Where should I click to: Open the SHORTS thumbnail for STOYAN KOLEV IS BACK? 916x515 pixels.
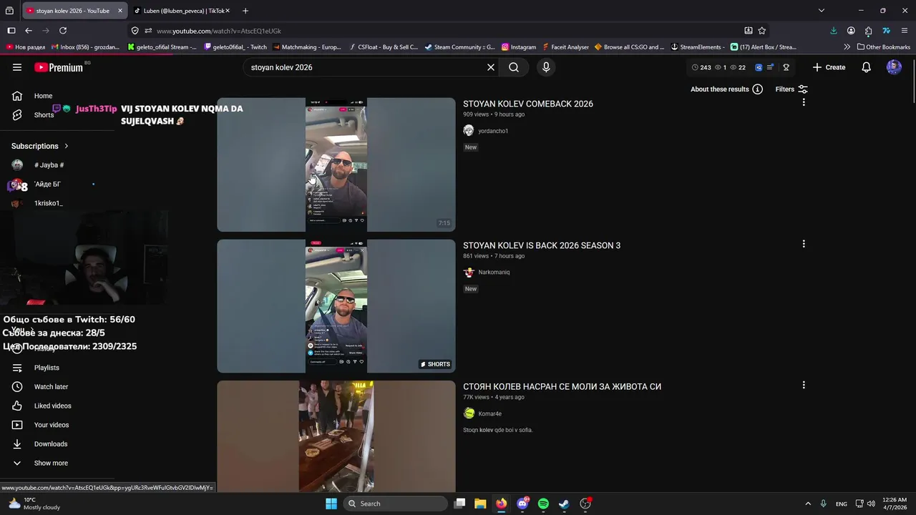(336, 306)
